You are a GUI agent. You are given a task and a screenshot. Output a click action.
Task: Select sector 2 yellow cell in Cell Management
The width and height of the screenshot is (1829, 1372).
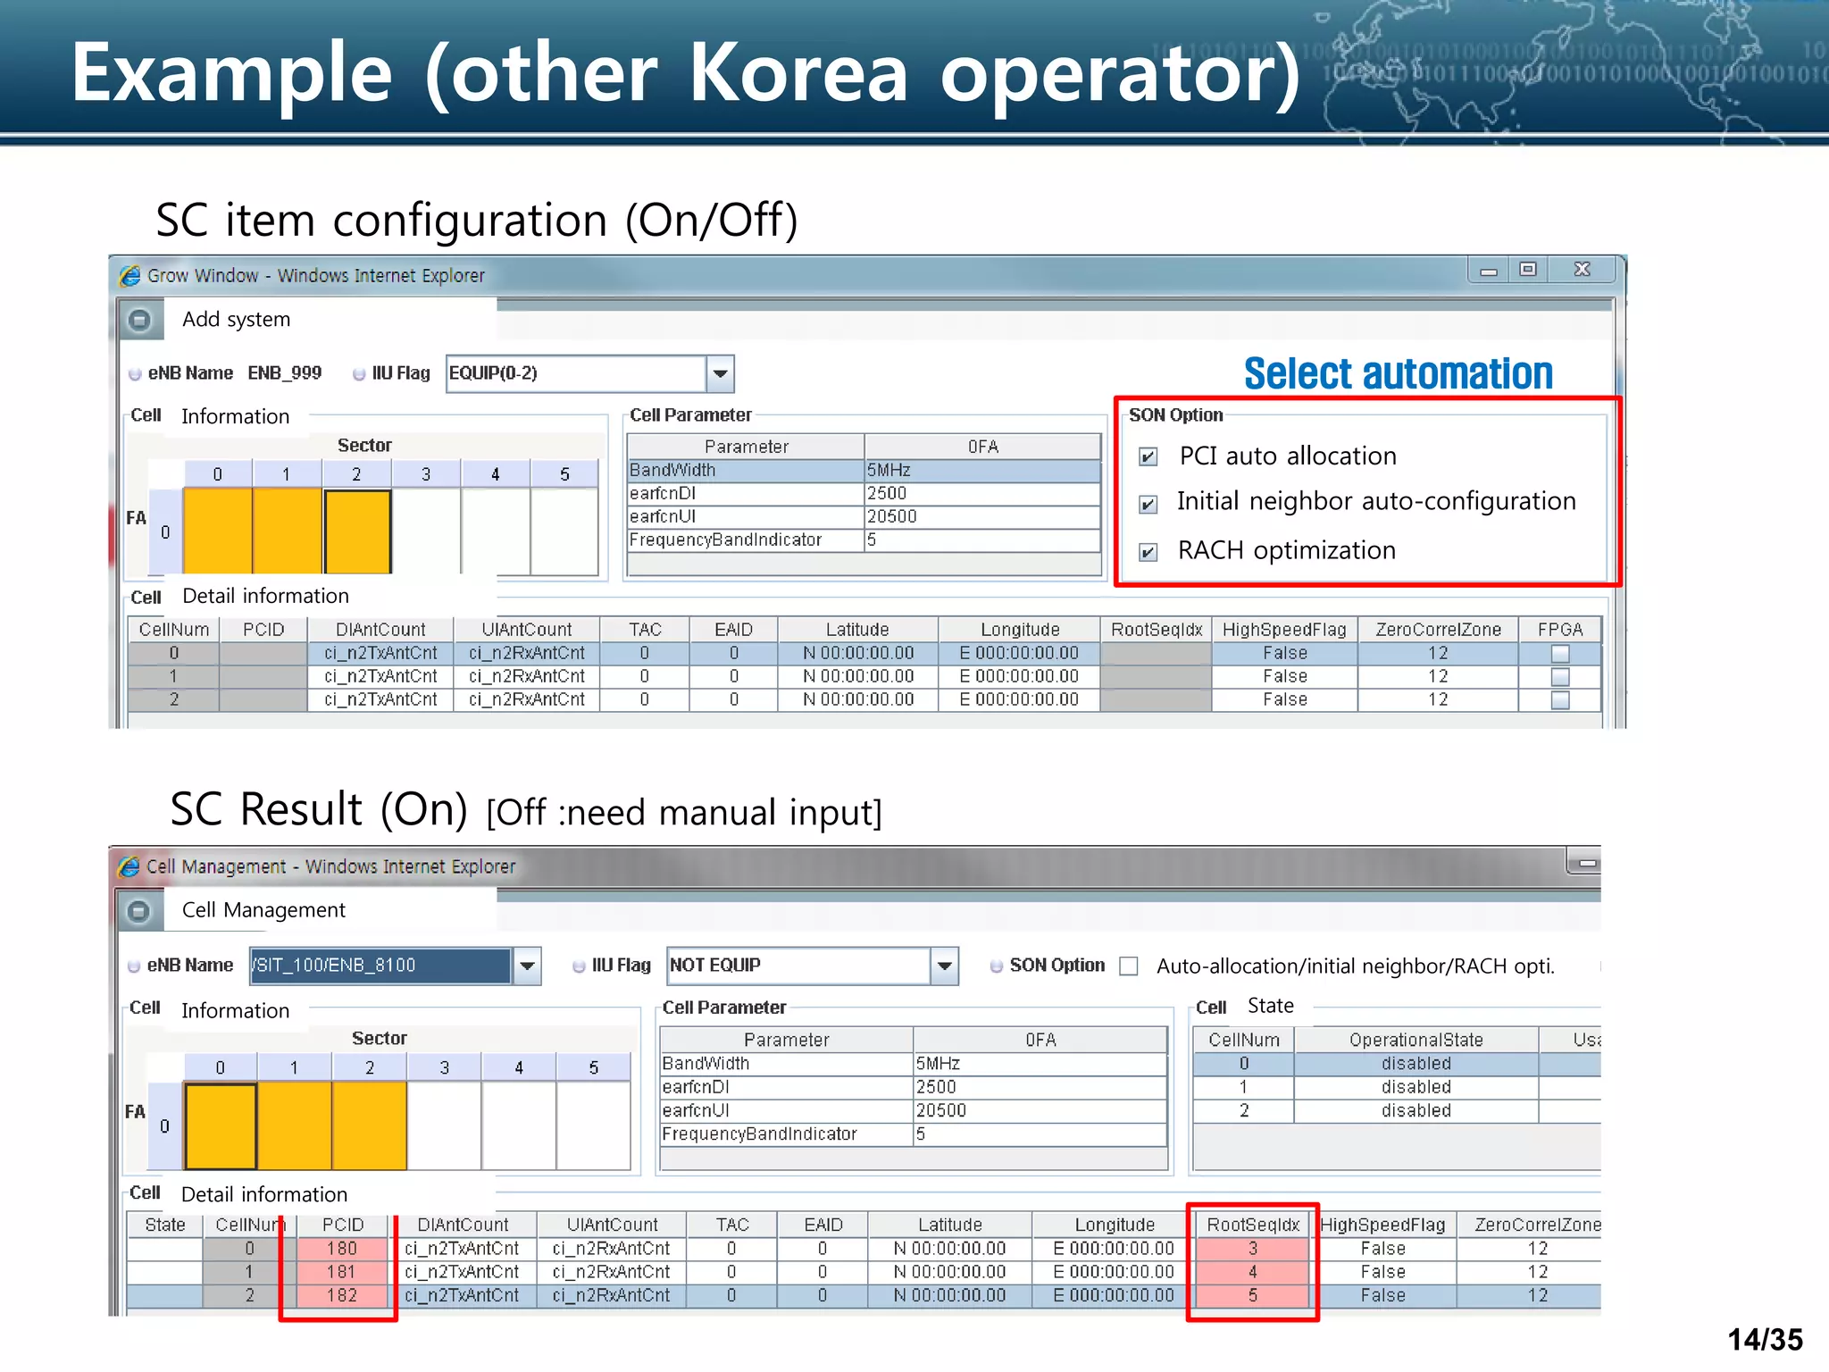370,1125
